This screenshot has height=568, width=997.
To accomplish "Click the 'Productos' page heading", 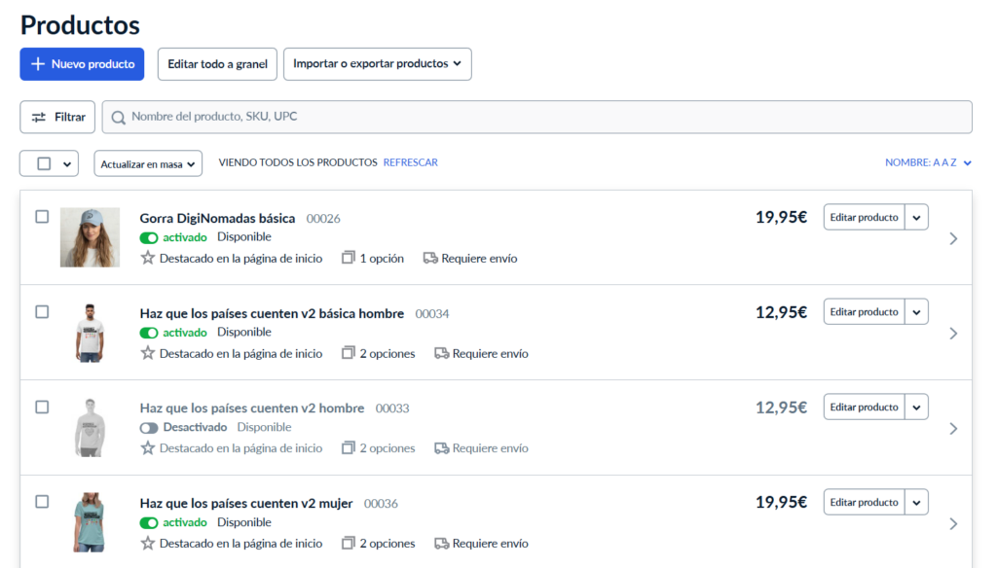I will coord(80,25).
